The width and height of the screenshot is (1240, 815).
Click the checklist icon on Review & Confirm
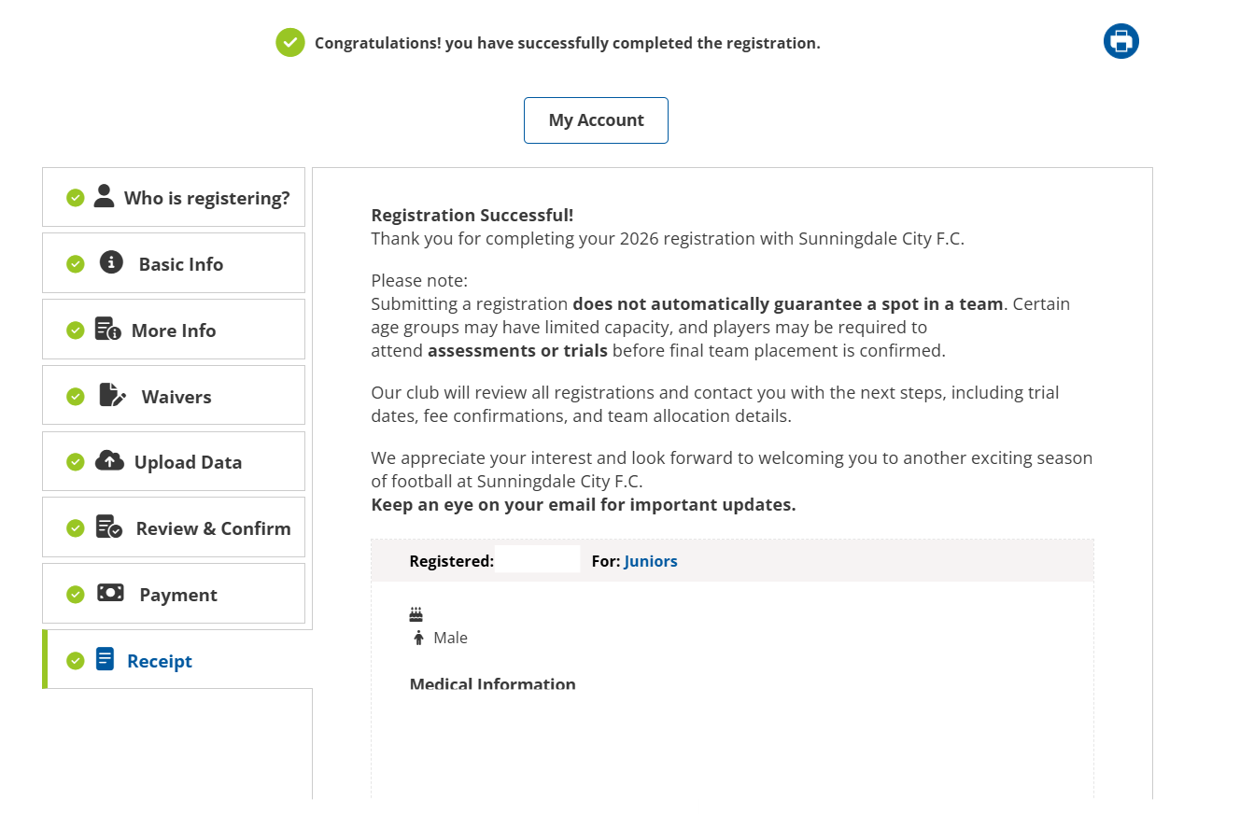(109, 527)
